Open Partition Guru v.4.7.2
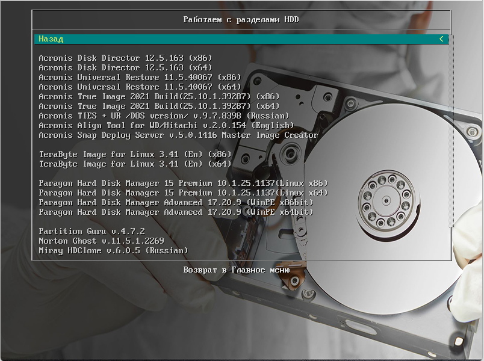The width and height of the screenshot is (484, 361). pos(92,232)
